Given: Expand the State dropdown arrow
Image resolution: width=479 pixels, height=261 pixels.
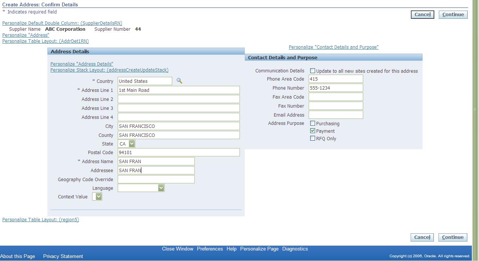Looking at the screenshot, I should tap(132, 144).
